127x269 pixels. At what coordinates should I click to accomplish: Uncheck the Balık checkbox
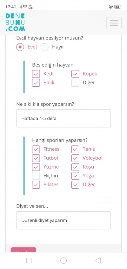36,83
